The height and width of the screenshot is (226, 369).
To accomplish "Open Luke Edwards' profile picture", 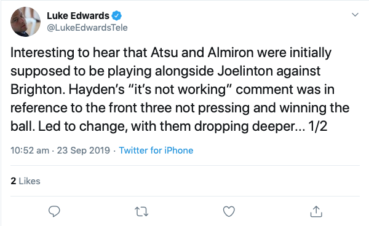I will [x=25, y=22].
